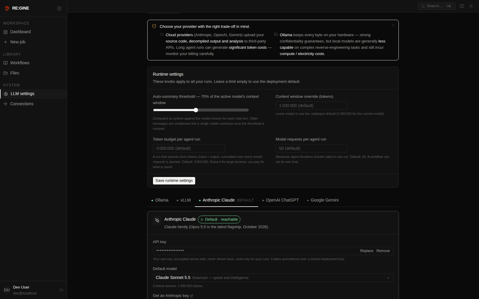Open the documentation book icon in top bar
479x299 pixels.
pyautogui.click(x=462, y=6)
